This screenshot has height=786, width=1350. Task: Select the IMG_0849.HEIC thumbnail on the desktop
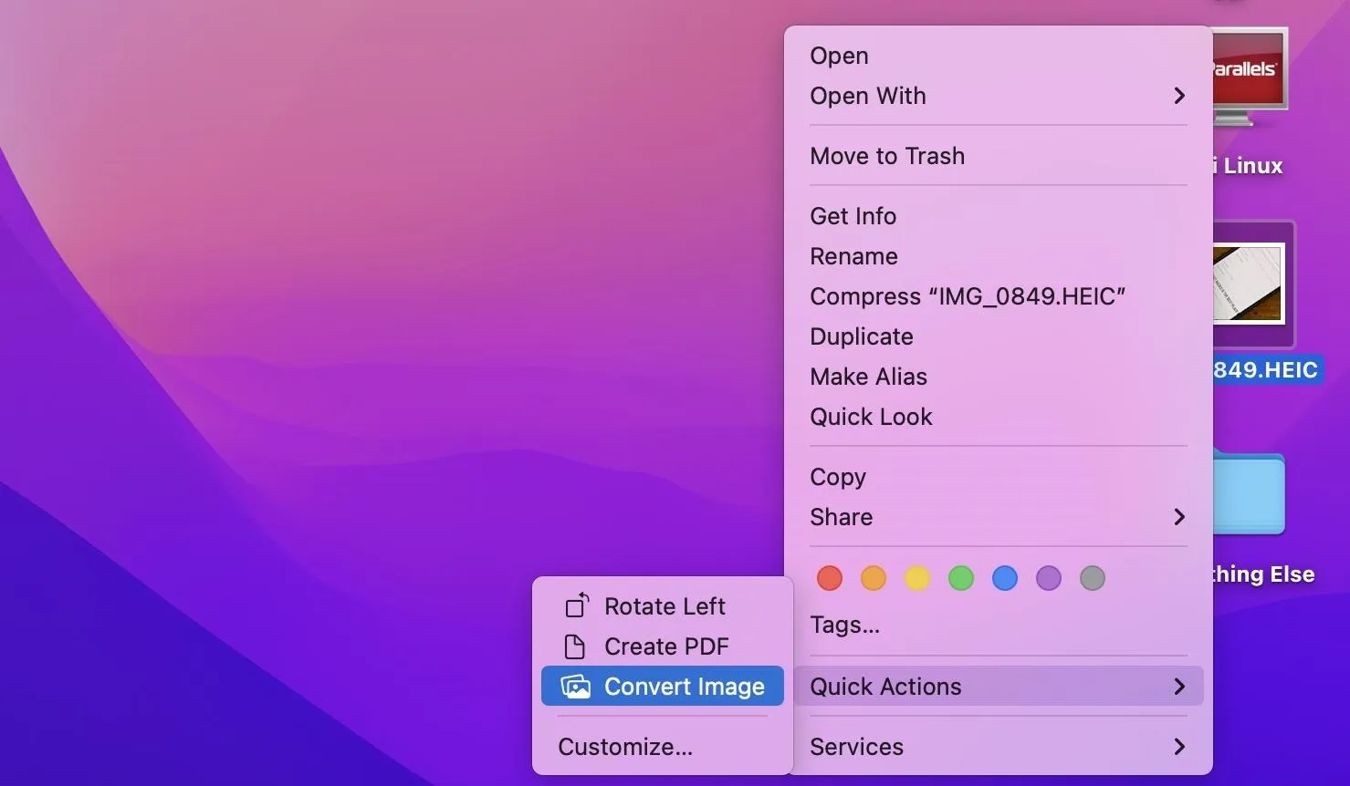click(x=1250, y=284)
